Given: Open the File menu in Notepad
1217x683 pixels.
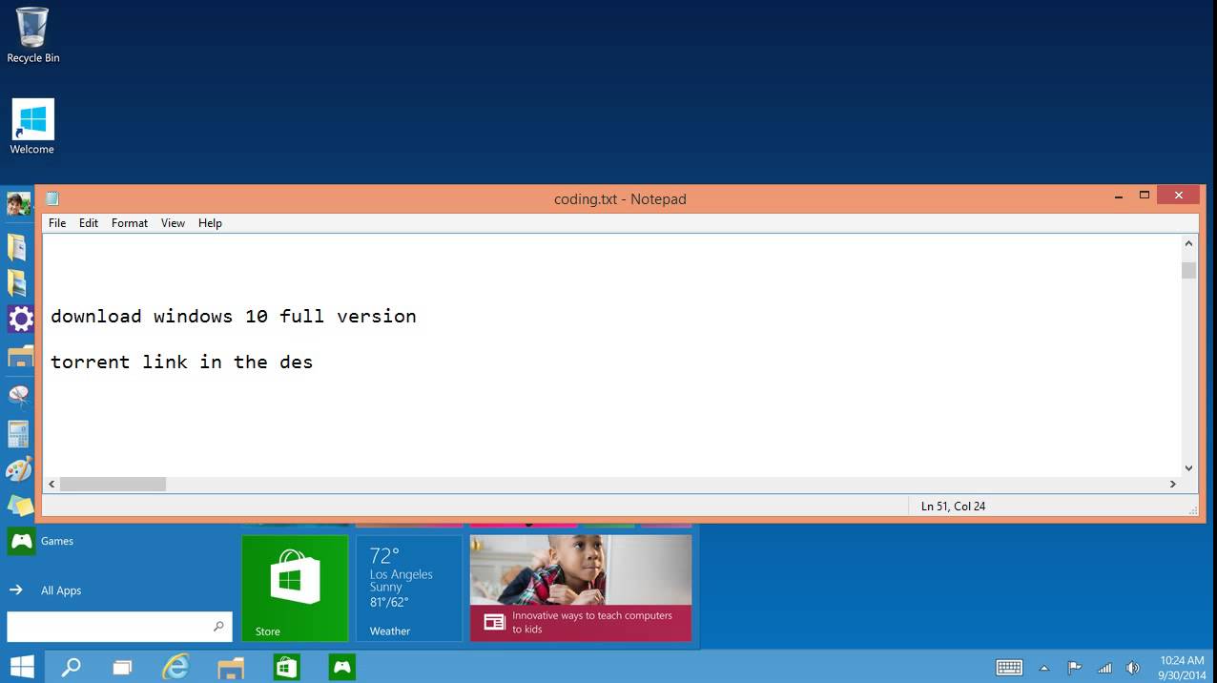Looking at the screenshot, I should [57, 223].
